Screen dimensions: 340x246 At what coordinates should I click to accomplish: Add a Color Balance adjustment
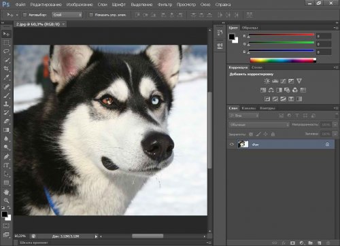(x=271, y=90)
